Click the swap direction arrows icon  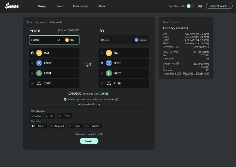click(89, 65)
